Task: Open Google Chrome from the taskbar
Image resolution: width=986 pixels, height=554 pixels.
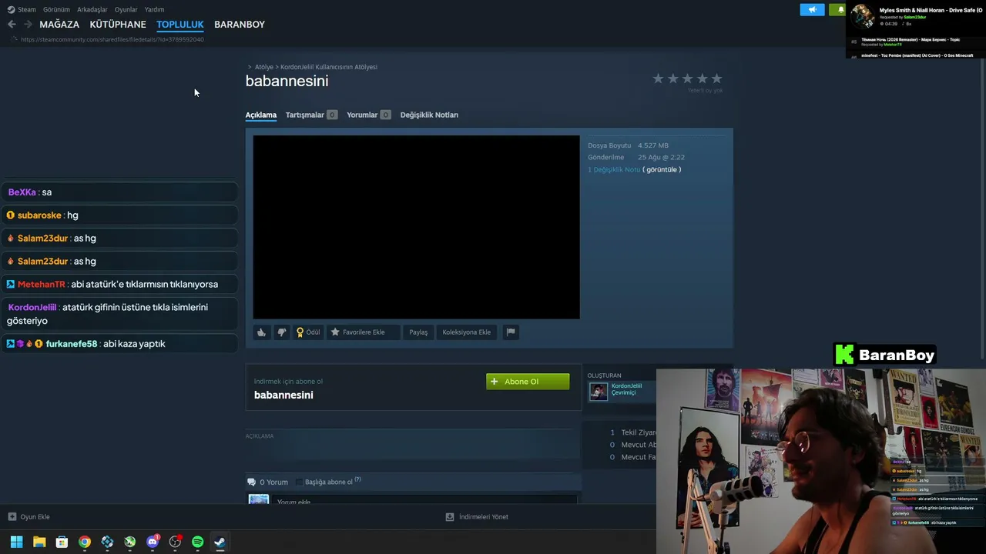Action: [85, 542]
